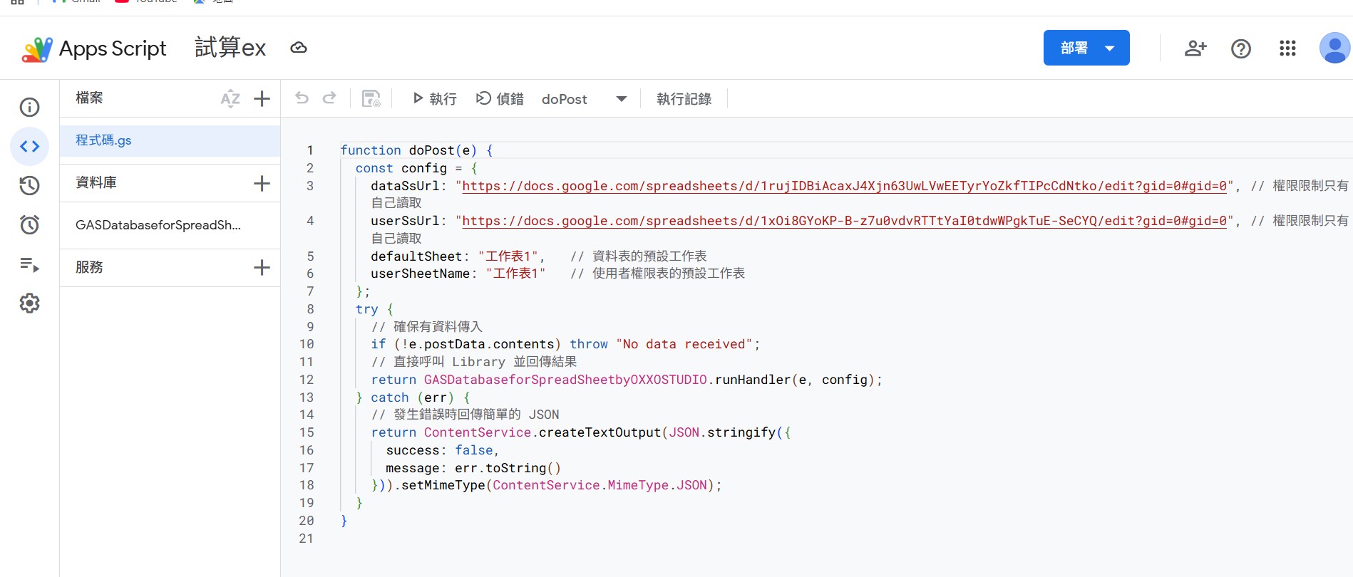This screenshot has width=1353, height=577.
Task: Add a new file with plus icon
Action: tap(262, 98)
